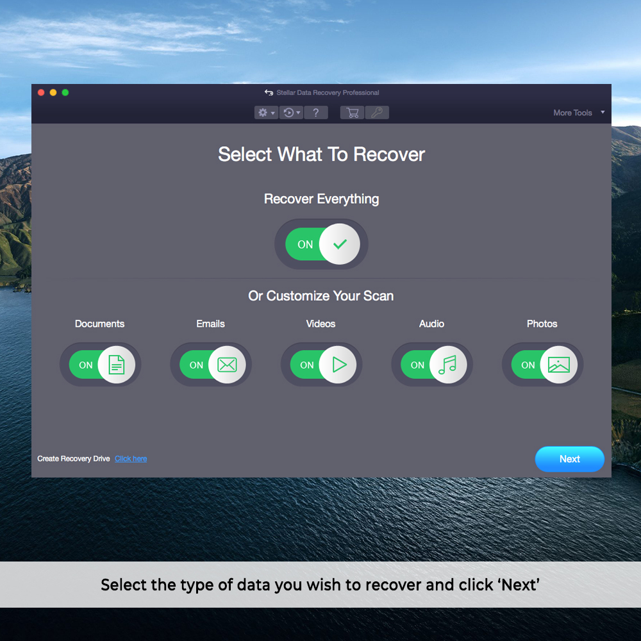
Task: Click the 'Videos' label
Action: 321,324
